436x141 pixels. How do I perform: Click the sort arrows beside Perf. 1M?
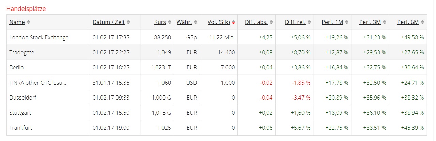click(346, 22)
